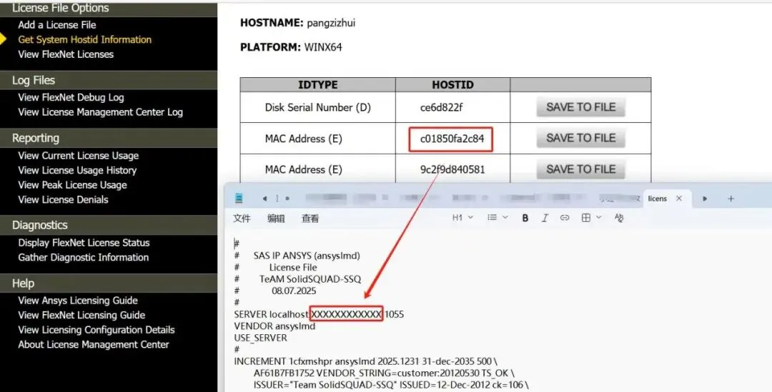Click the Log Files section header
The height and width of the screenshot is (392, 772).
point(109,80)
